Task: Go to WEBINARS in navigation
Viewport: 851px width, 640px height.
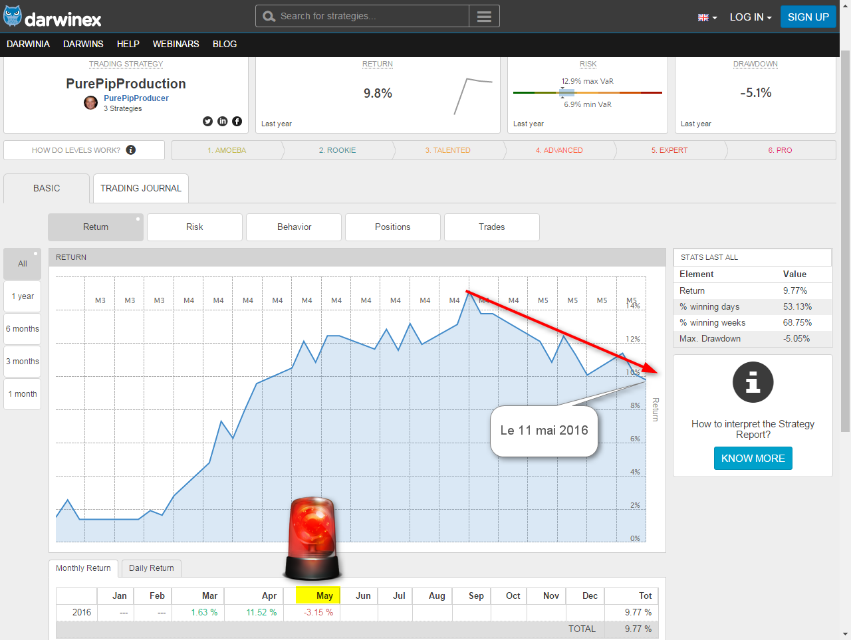Action: [x=176, y=44]
